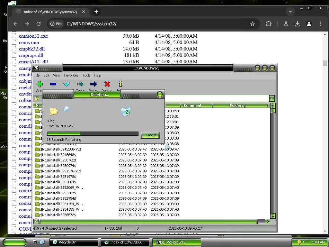Click the Folders column header
This screenshot has width=329, height=247.
tap(229, 105)
